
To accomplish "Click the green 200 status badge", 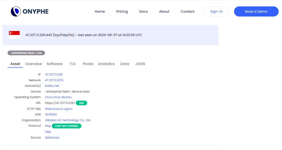I will 81,103.
